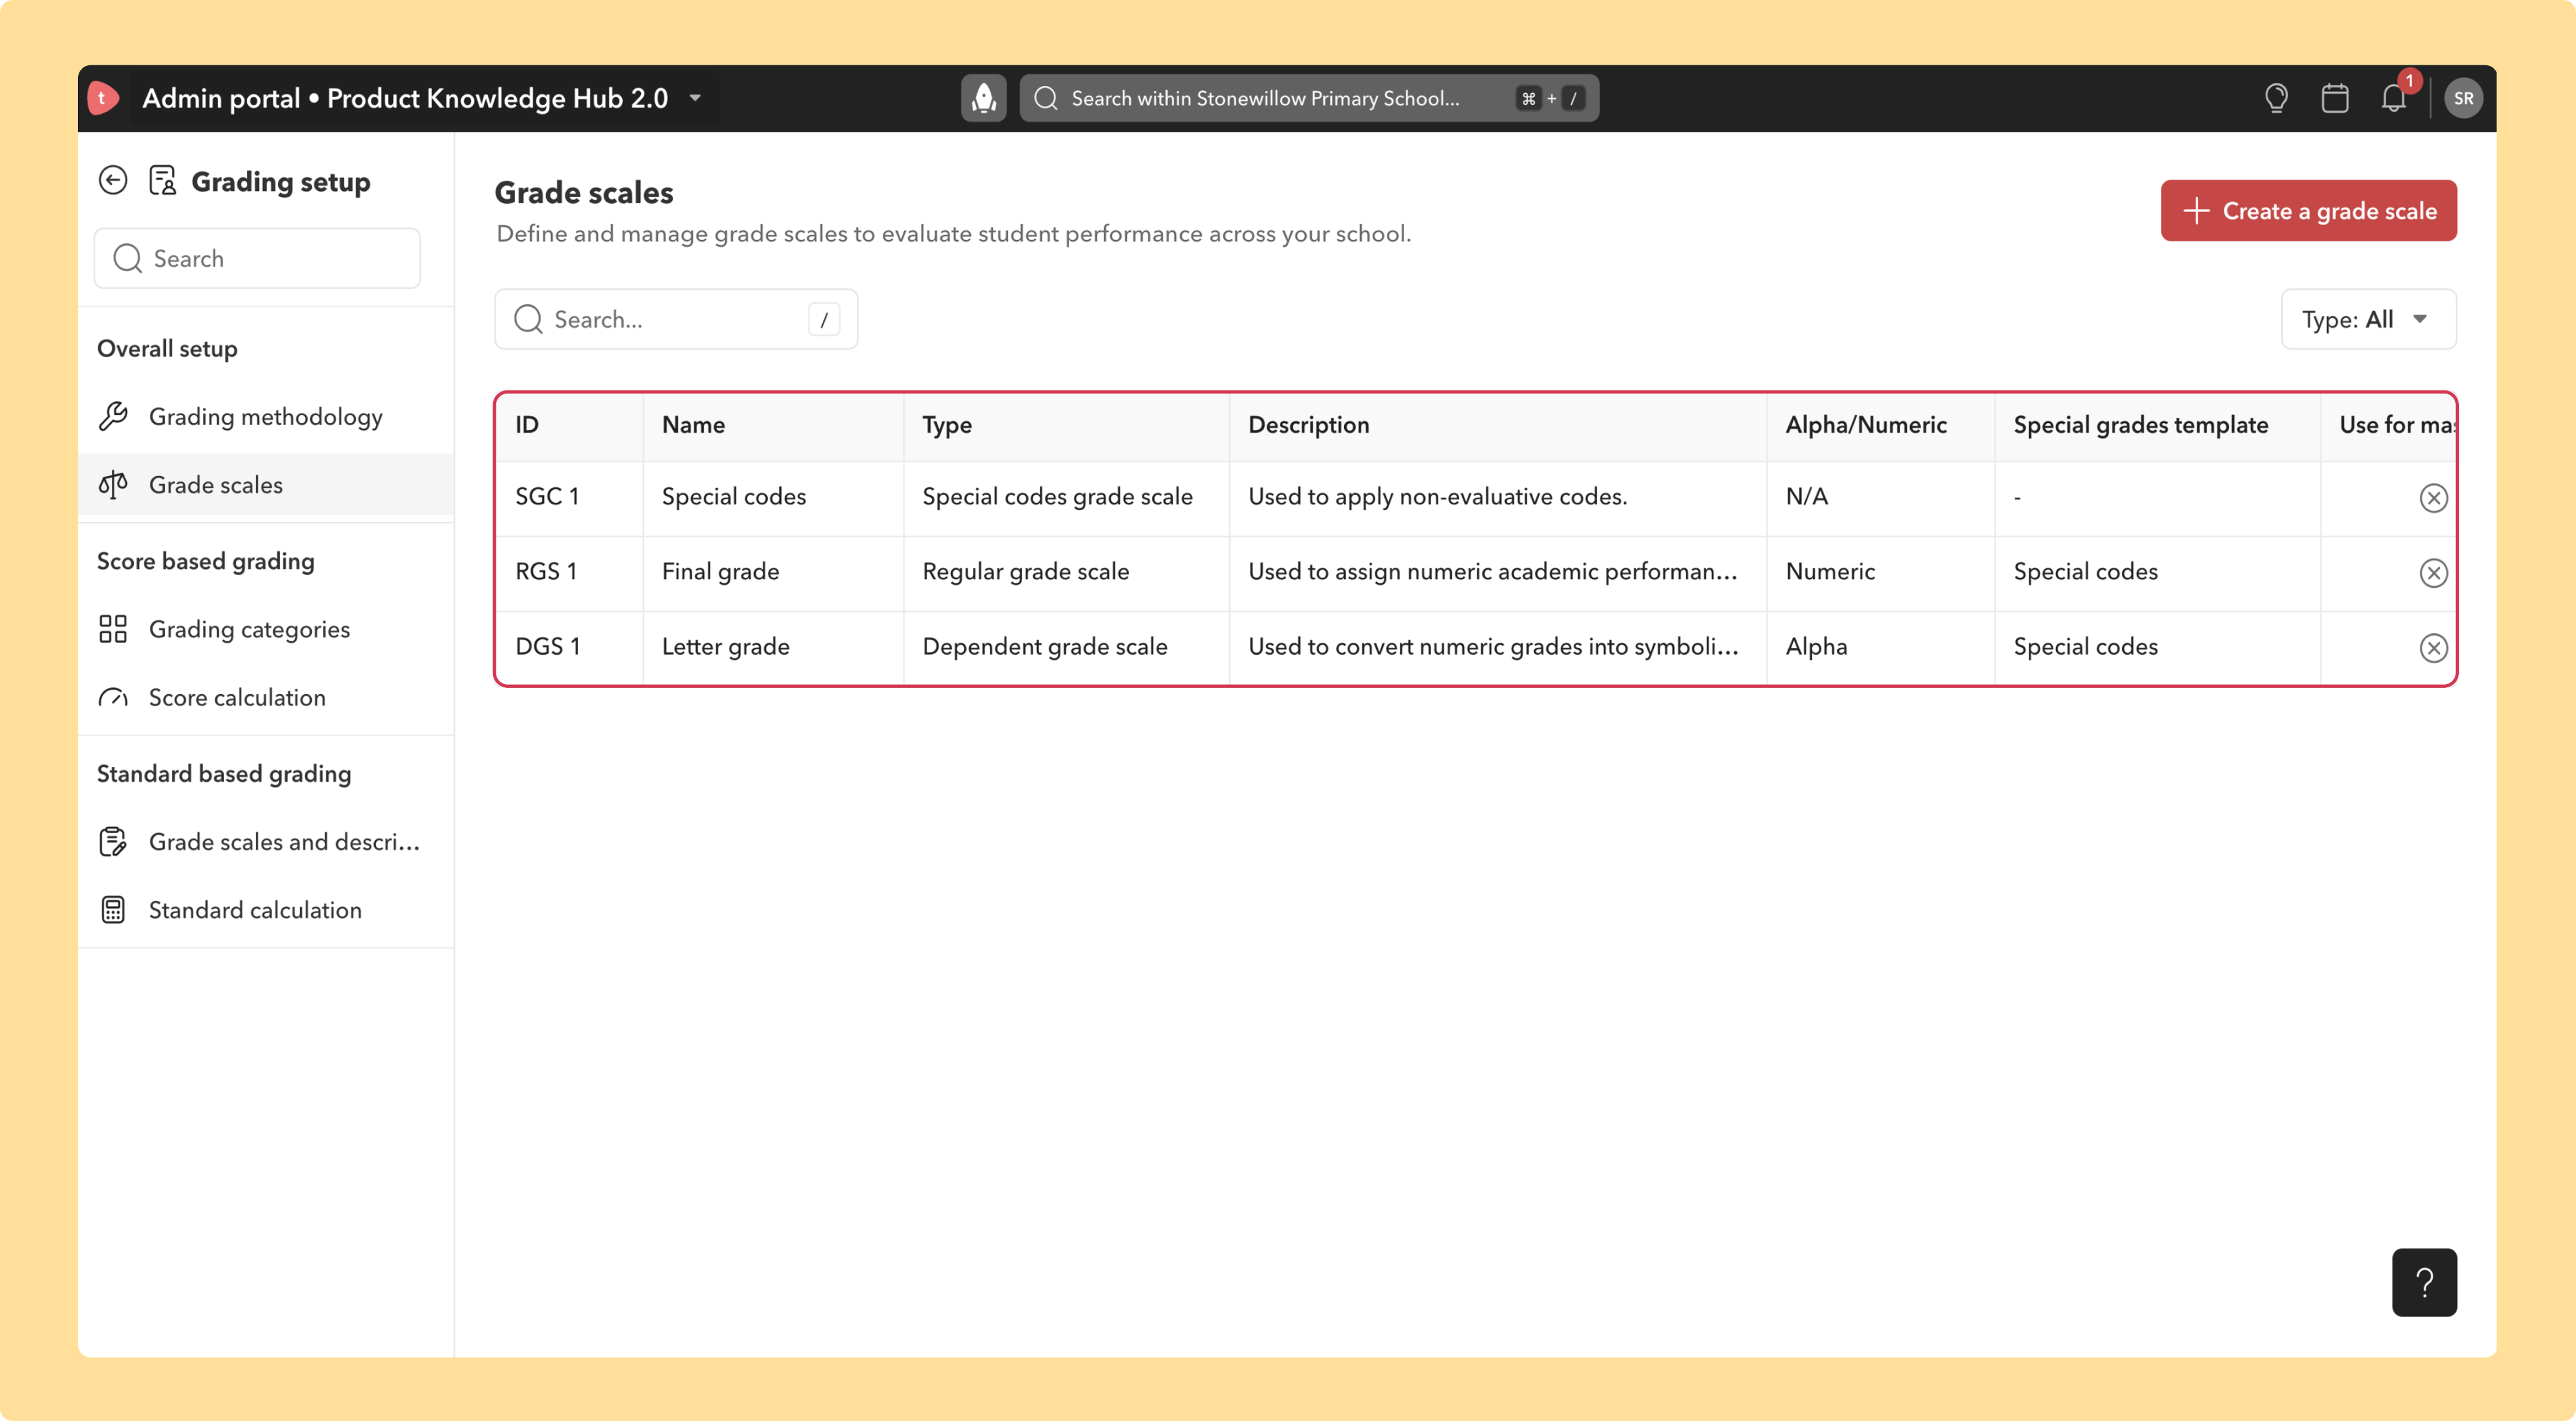Click the magnifier icon in grade scales search
Viewport: 2576px width, 1421px height.
pyautogui.click(x=528, y=319)
